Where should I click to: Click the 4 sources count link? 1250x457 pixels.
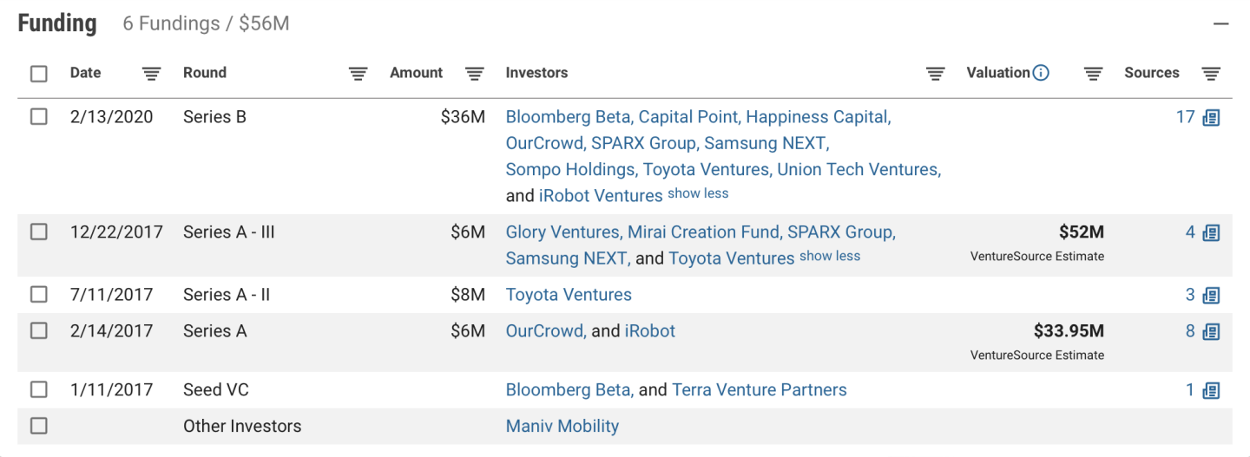coord(1191,232)
